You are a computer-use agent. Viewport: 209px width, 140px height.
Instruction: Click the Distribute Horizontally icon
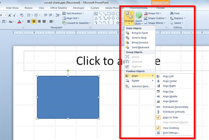tap(158, 107)
